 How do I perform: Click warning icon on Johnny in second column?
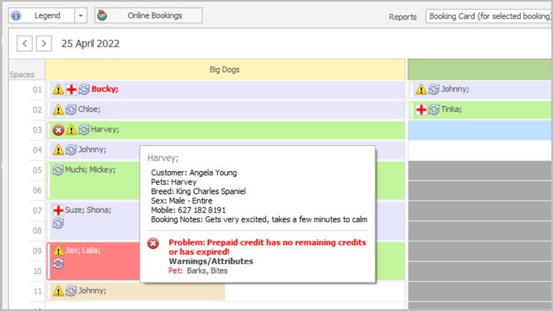[x=421, y=89]
